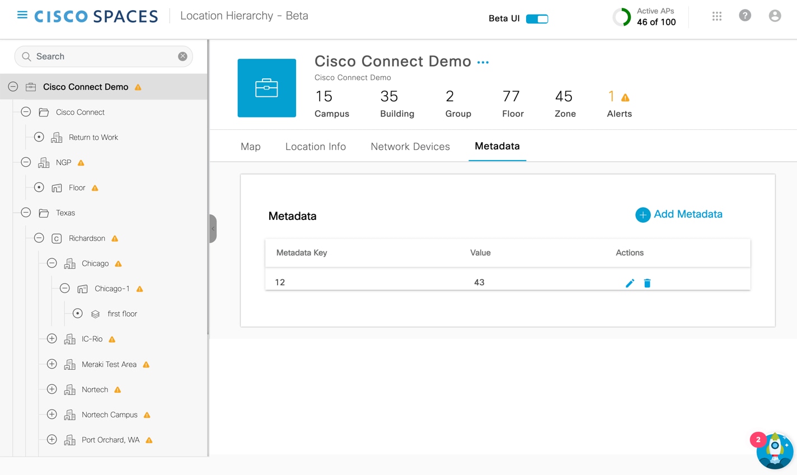Toggle the Beta UI switch
This screenshot has height=475, width=797.
click(x=537, y=18)
